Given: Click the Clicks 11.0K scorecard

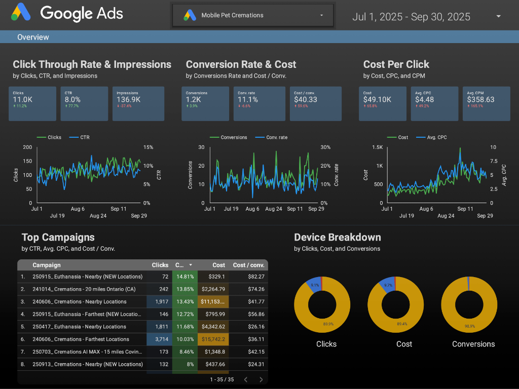Looking at the screenshot, I should point(32,103).
